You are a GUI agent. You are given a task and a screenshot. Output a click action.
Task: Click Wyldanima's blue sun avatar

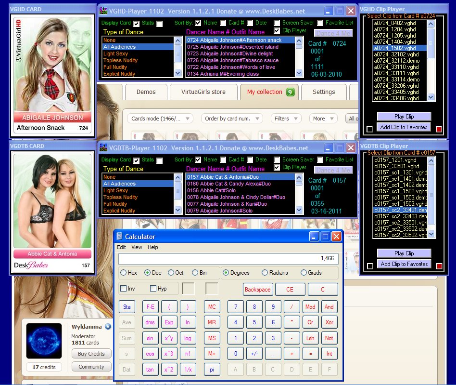click(44, 341)
